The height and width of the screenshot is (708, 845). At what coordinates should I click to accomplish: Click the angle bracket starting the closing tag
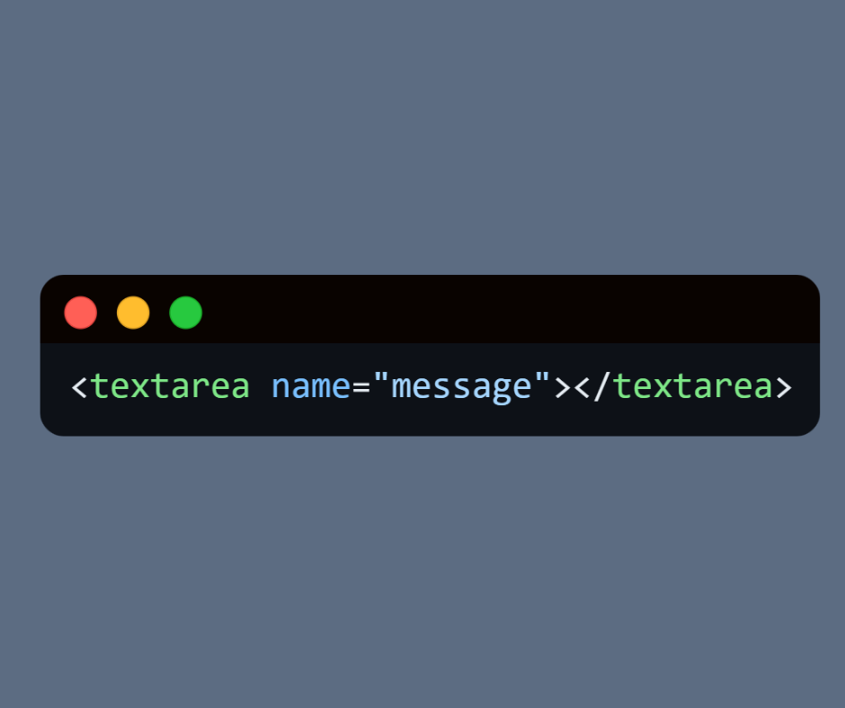tap(582, 387)
